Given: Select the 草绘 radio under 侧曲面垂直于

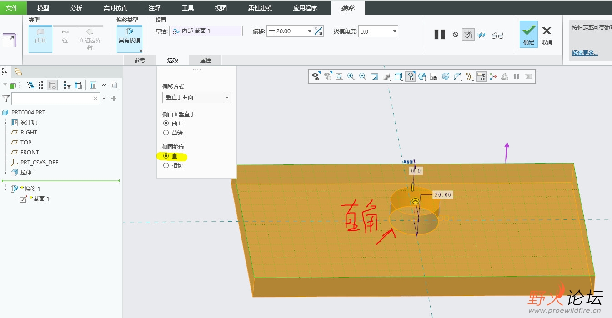Looking at the screenshot, I should click(166, 133).
